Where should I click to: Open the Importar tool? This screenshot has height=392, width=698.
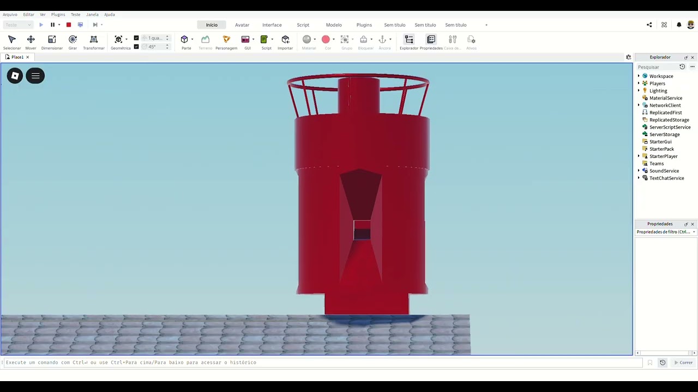(285, 42)
